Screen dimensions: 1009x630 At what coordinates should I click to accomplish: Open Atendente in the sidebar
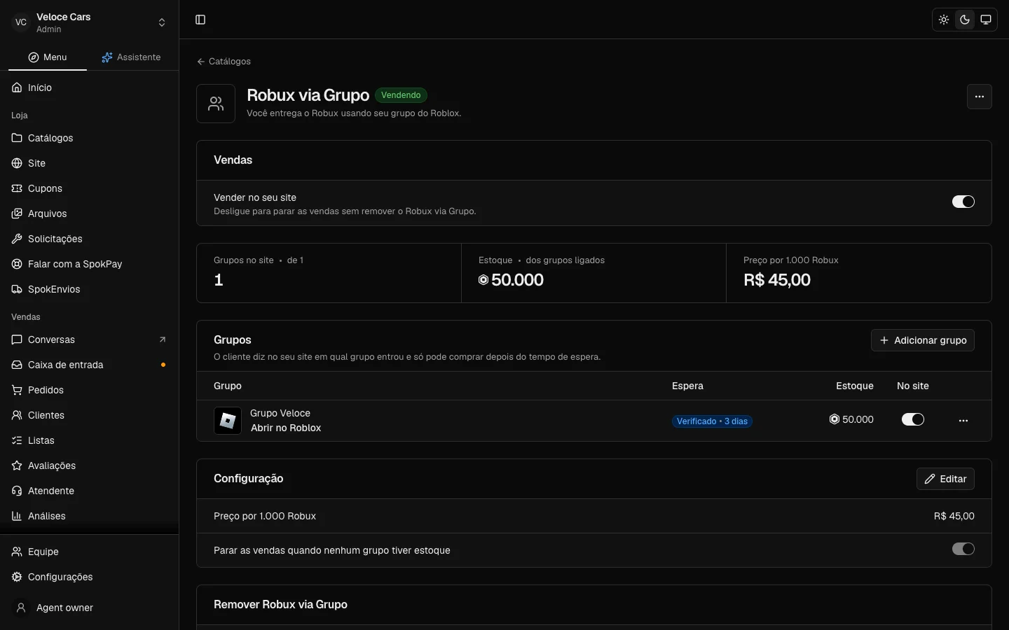pos(89,491)
